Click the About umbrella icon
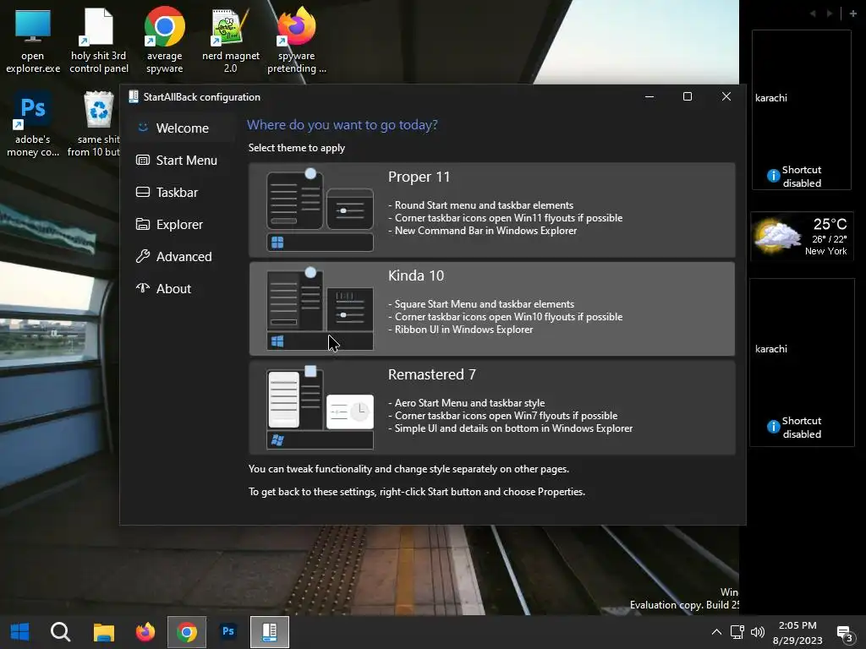Image resolution: width=866 pixels, height=649 pixels. [x=142, y=287]
